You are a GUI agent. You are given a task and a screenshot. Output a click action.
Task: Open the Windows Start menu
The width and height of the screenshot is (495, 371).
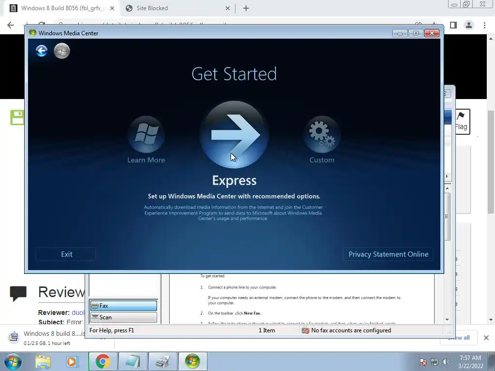pyautogui.click(x=13, y=361)
